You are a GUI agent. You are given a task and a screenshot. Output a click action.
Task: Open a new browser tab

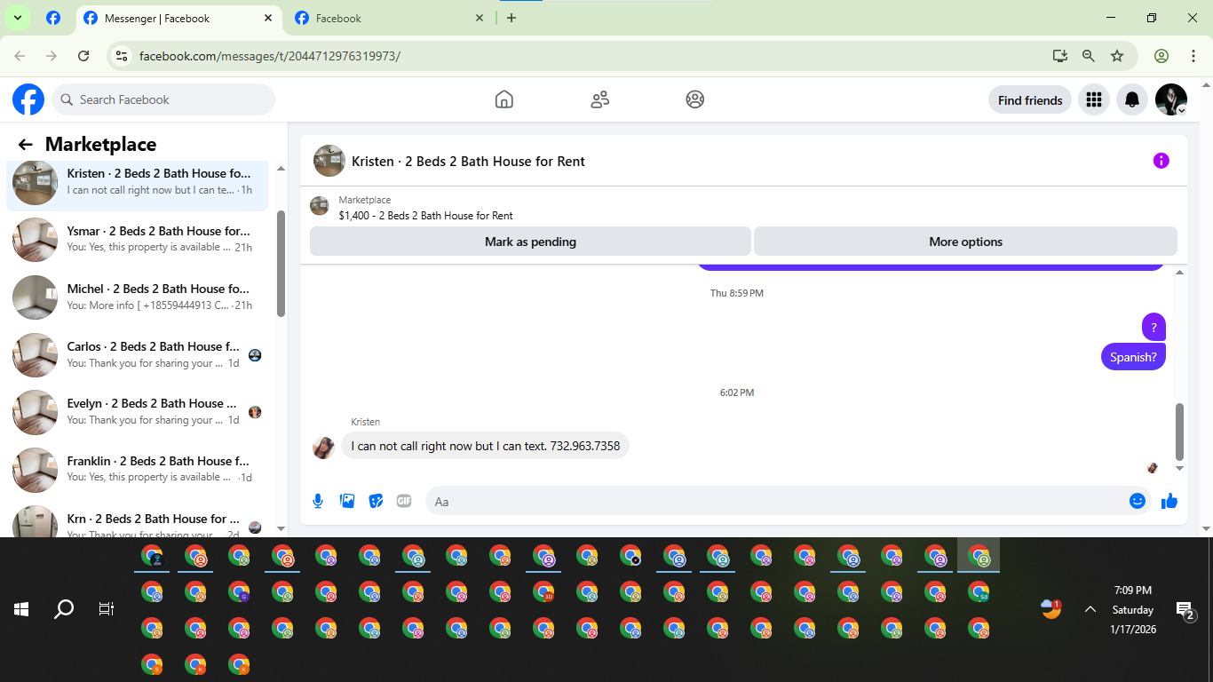coord(511,18)
